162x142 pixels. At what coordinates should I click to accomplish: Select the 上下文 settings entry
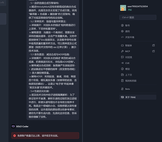point(138,75)
